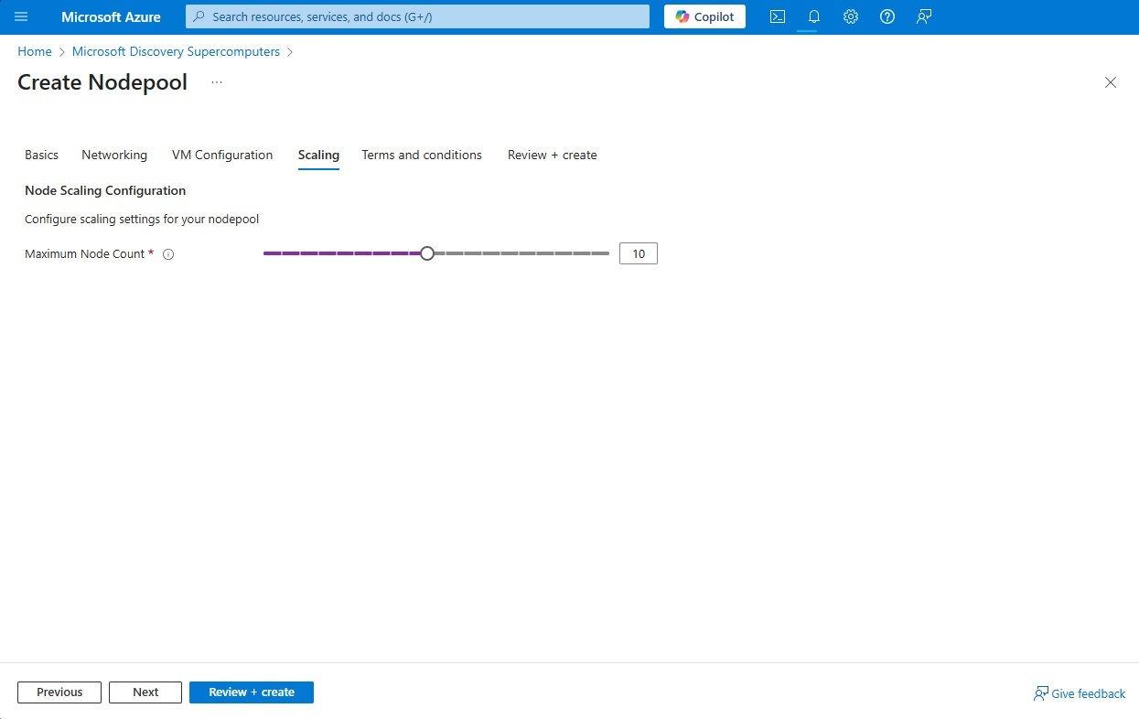The image size is (1139, 719).
Task: Click the Maximum Node Count slider handle
Action: (x=427, y=253)
